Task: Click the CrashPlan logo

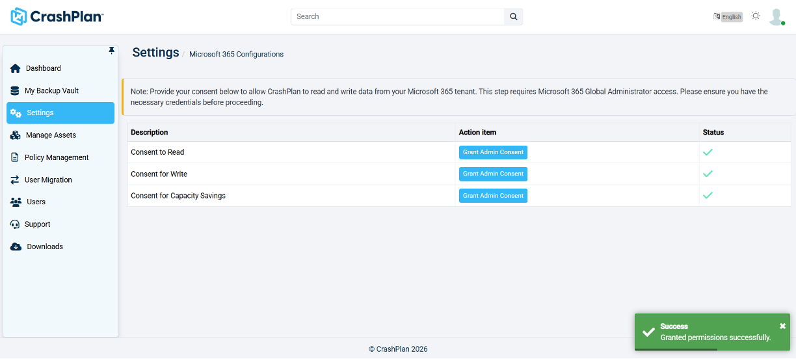Action: point(57,17)
